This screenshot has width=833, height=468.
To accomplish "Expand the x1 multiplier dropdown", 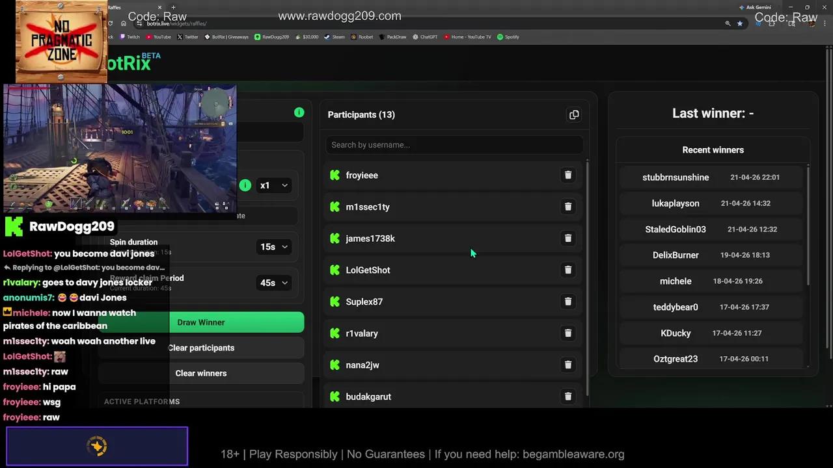I will [x=273, y=185].
